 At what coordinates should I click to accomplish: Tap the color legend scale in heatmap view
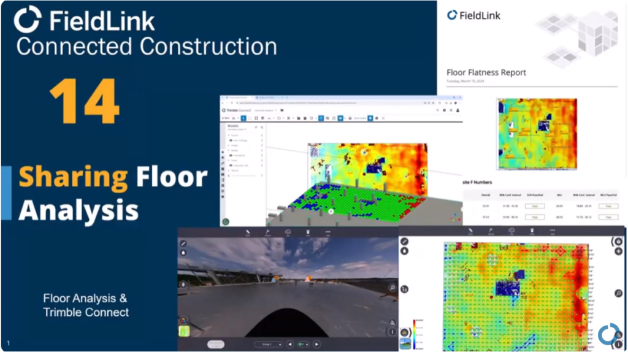point(416,334)
